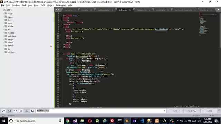Click the tab scroll arrows
This screenshot has height=124, width=221.
click(x=58, y=10)
